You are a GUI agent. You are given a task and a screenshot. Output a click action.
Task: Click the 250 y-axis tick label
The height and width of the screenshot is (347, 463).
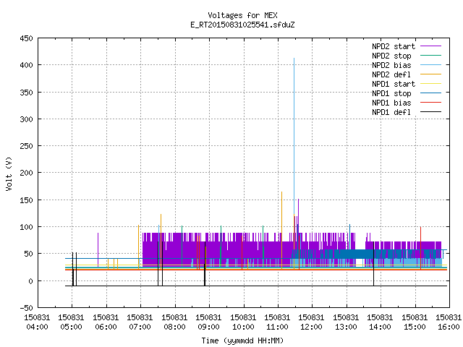click(x=26, y=146)
